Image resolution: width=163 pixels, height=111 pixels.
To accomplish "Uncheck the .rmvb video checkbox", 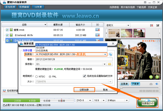I will [x=7, y=30].
